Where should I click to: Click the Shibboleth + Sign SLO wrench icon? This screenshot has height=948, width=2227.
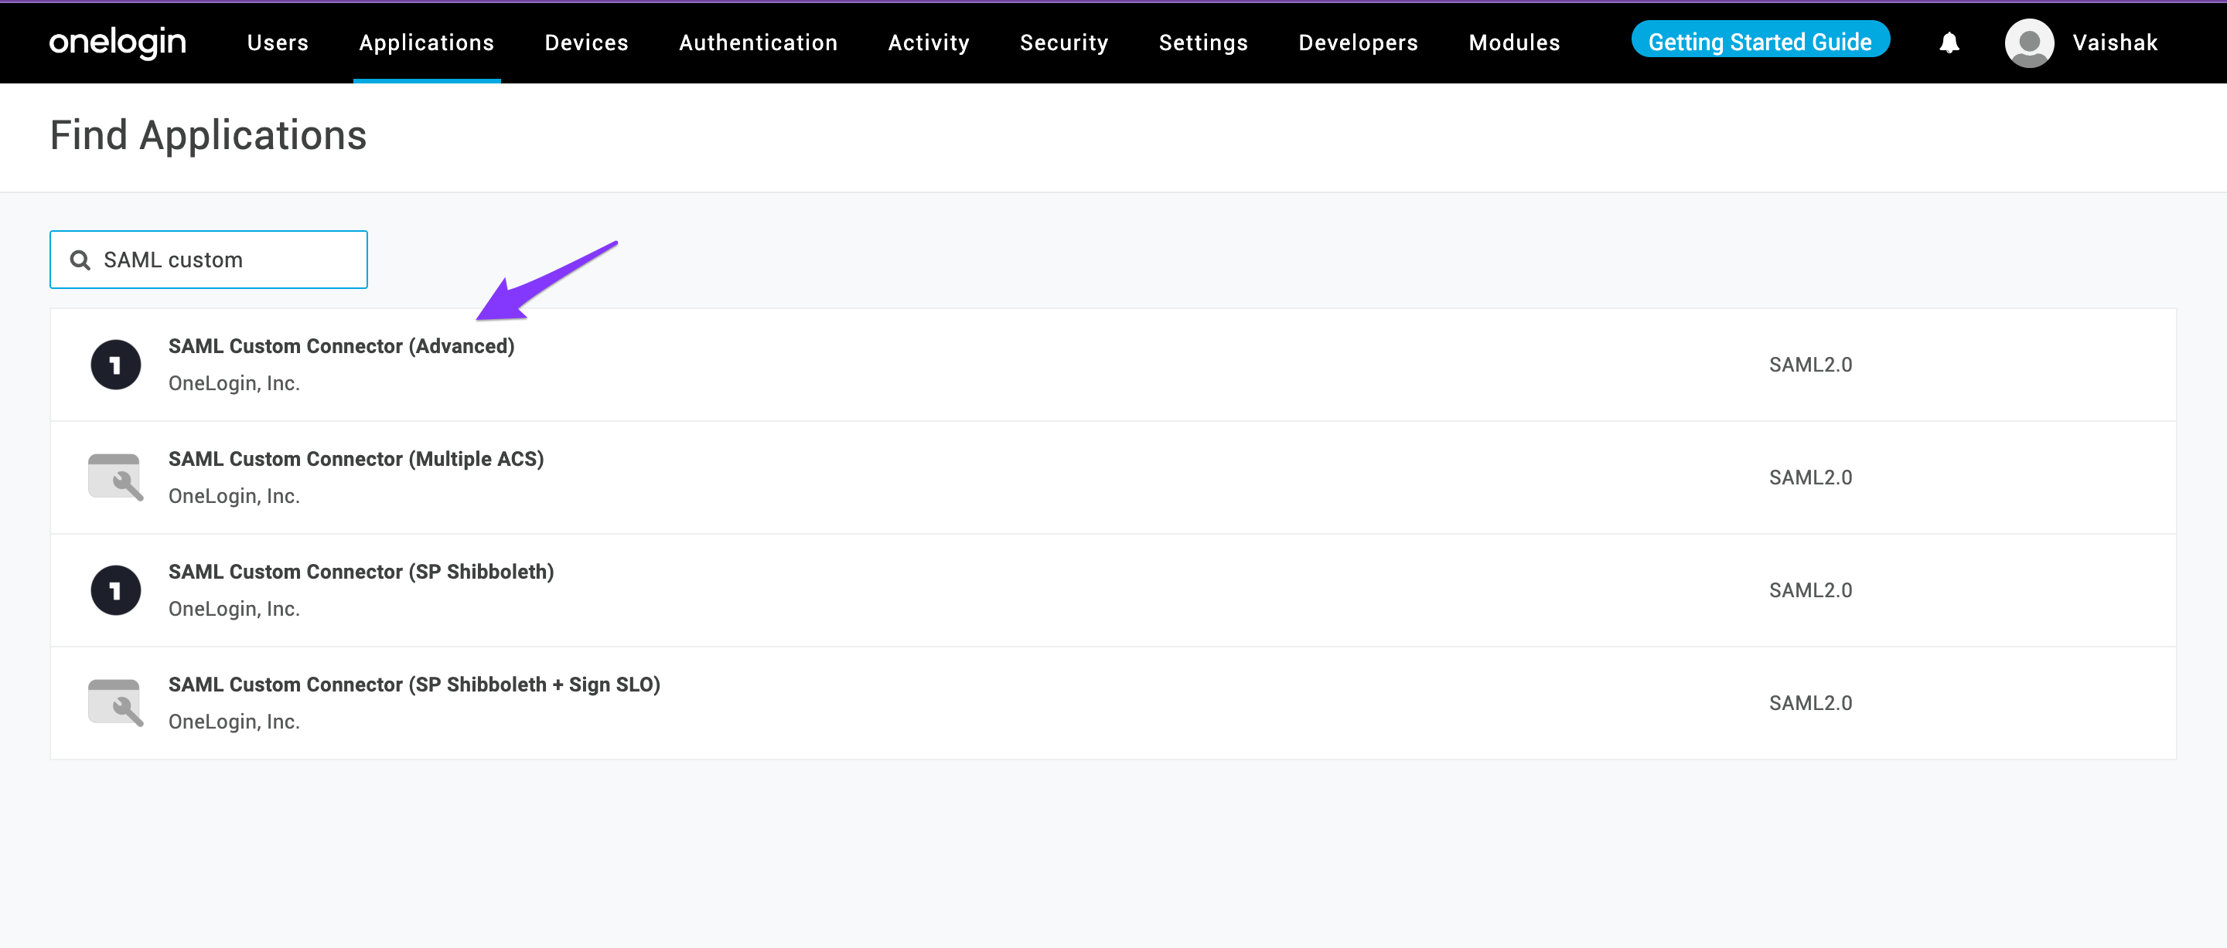tap(116, 702)
